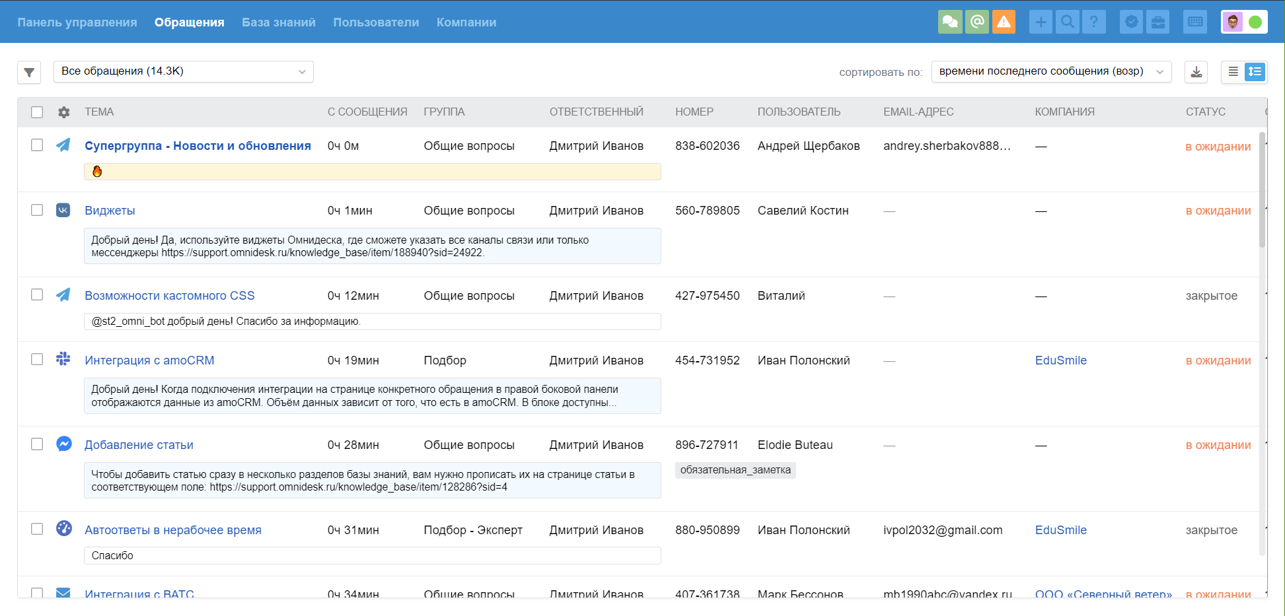Go to the Пользователи tab
Image resolution: width=1285 pixels, height=616 pixels.
pos(376,22)
